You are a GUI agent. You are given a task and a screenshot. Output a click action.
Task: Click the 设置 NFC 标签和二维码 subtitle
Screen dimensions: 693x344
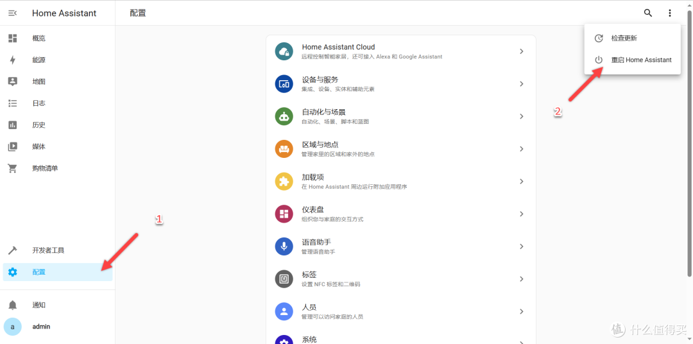[331, 284]
